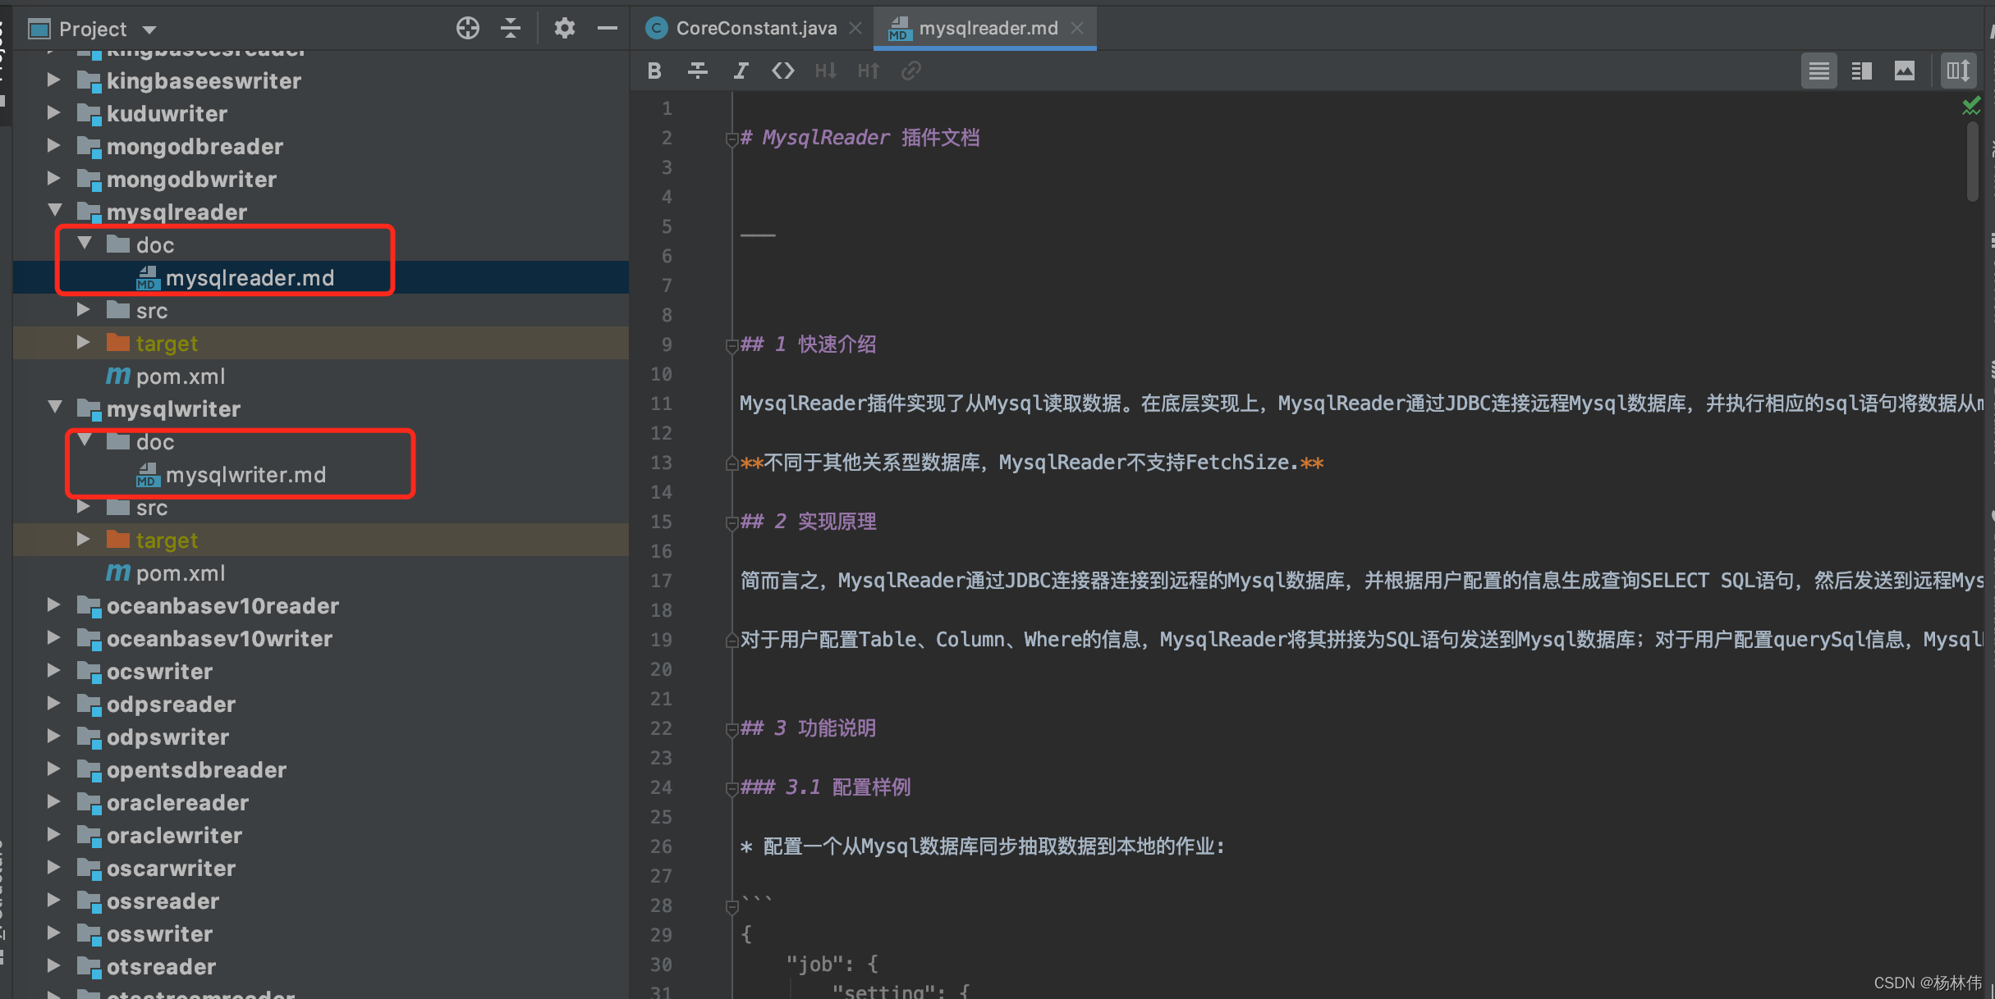Switch to editor-only view mode
This screenshot has height=999, width=1995.
pyautogui.click(x=1819, y=71)
